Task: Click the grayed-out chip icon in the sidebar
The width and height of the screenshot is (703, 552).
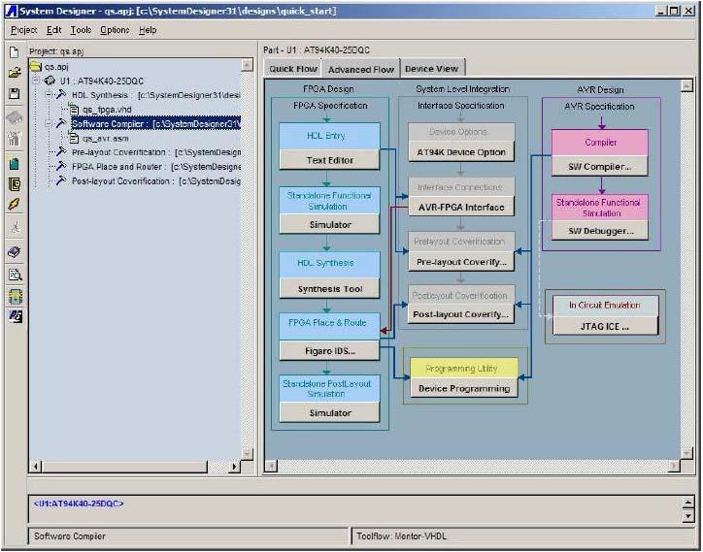Action: click(x=15, y=118)
